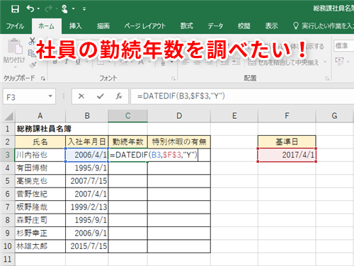
Task: Click the Select All corner triangle
Action: click(8, 116)
